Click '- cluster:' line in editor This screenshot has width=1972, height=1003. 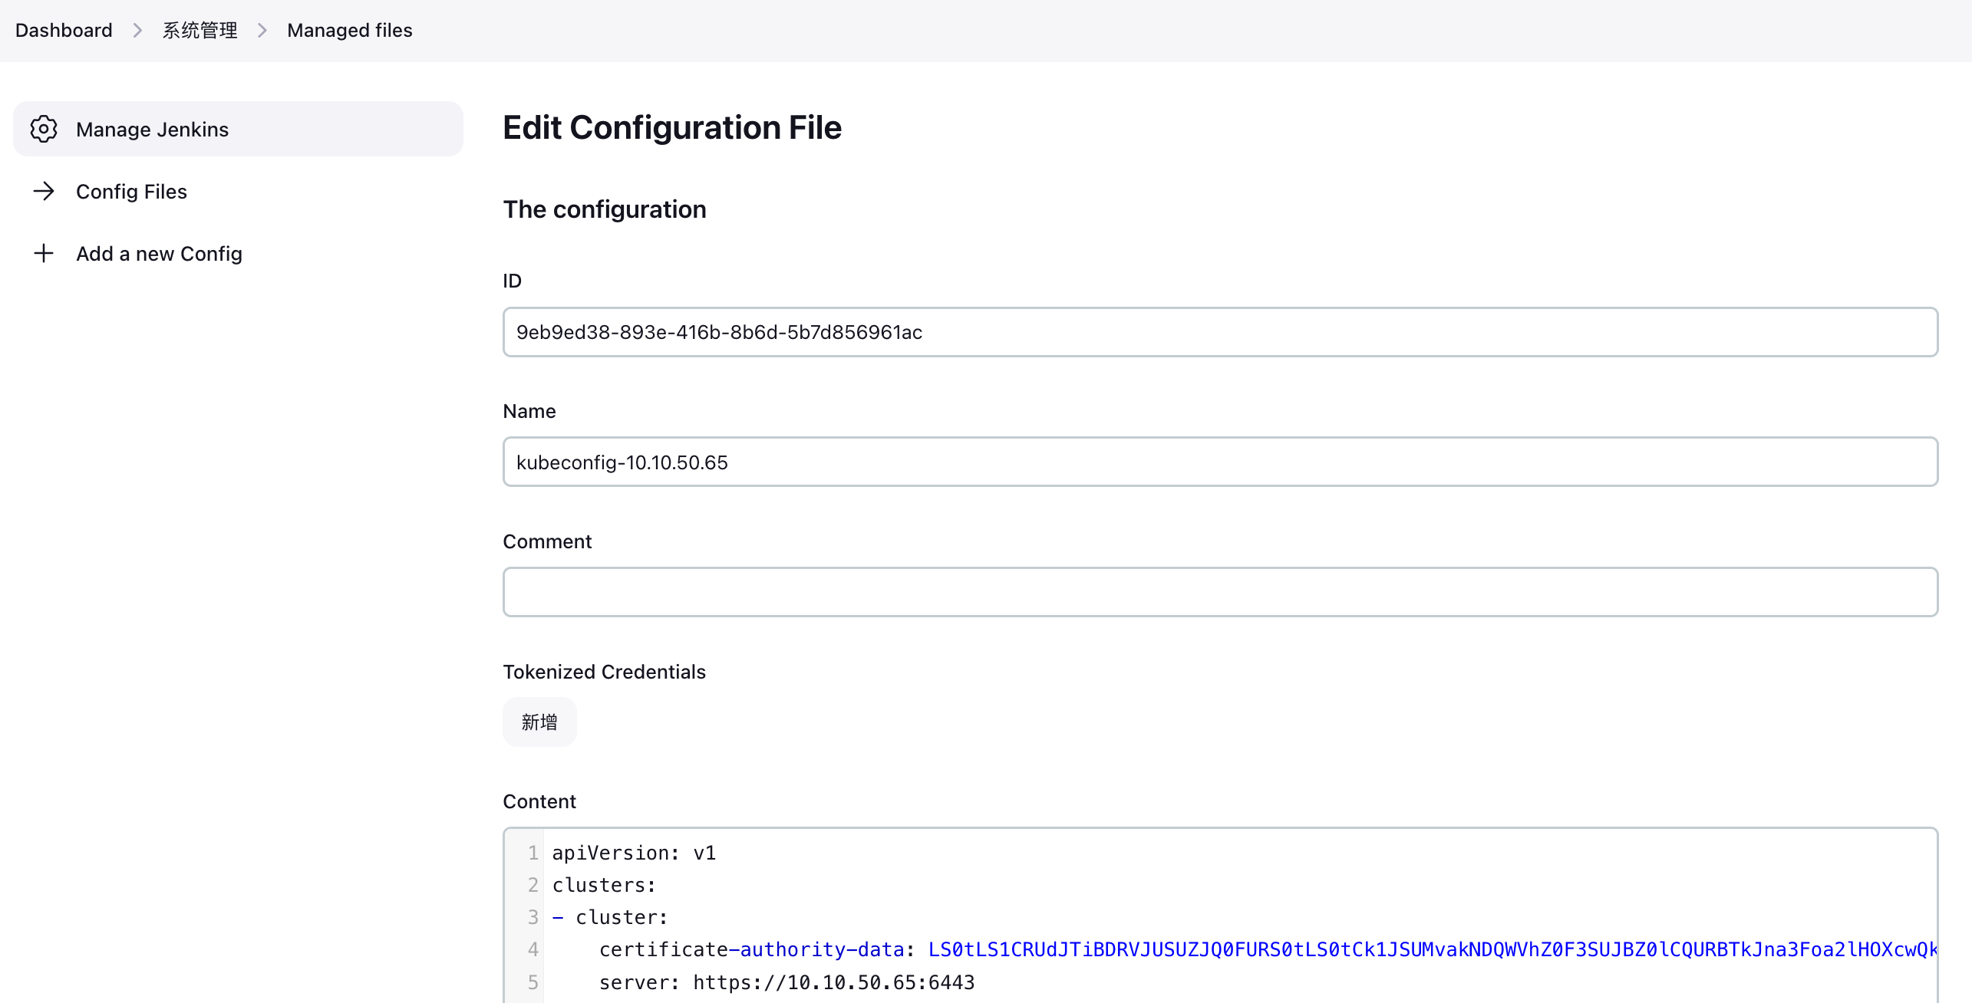coord(610,917)
